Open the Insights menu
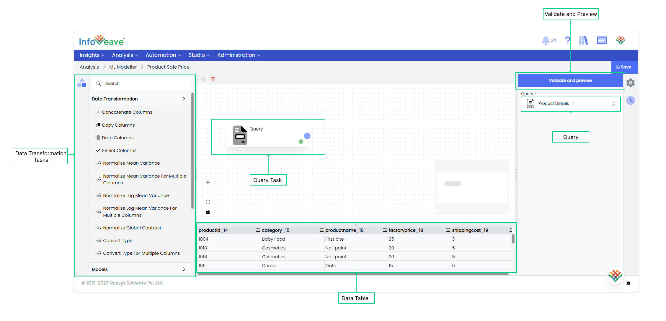Image resolution: width=666 pixels, height=321 pixels. (92, 55)
